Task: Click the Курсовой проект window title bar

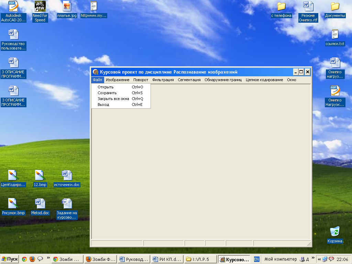Action: pyautogui.click(x=192, y=72)
